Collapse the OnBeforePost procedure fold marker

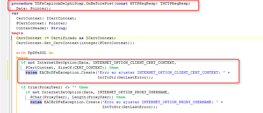point(10,9)
